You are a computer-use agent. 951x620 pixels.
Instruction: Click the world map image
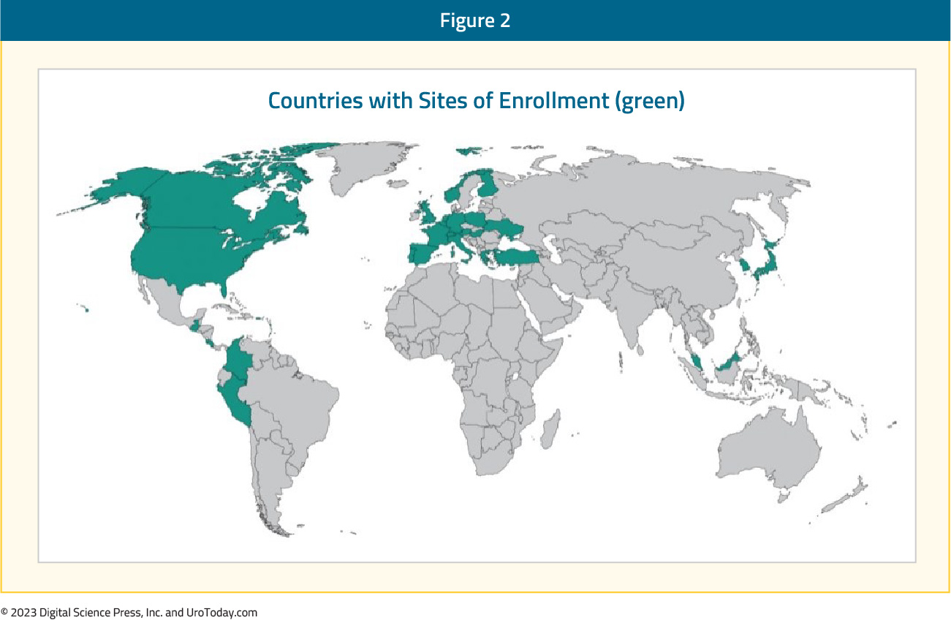[x=477, y=339]
